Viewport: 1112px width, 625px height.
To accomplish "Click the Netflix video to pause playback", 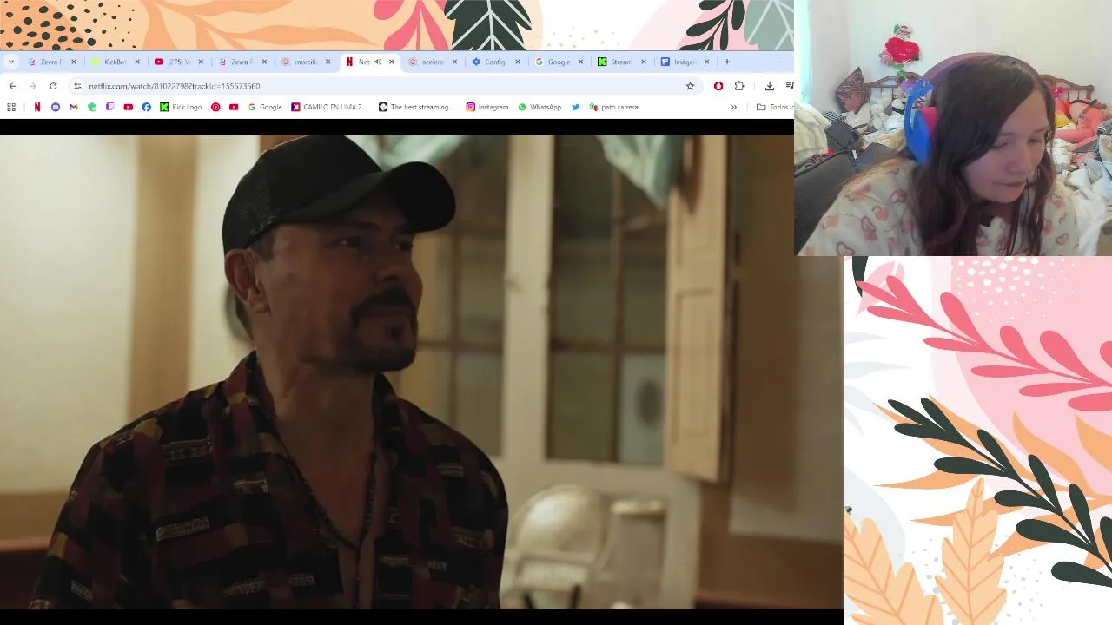I will tap(421, 372).
